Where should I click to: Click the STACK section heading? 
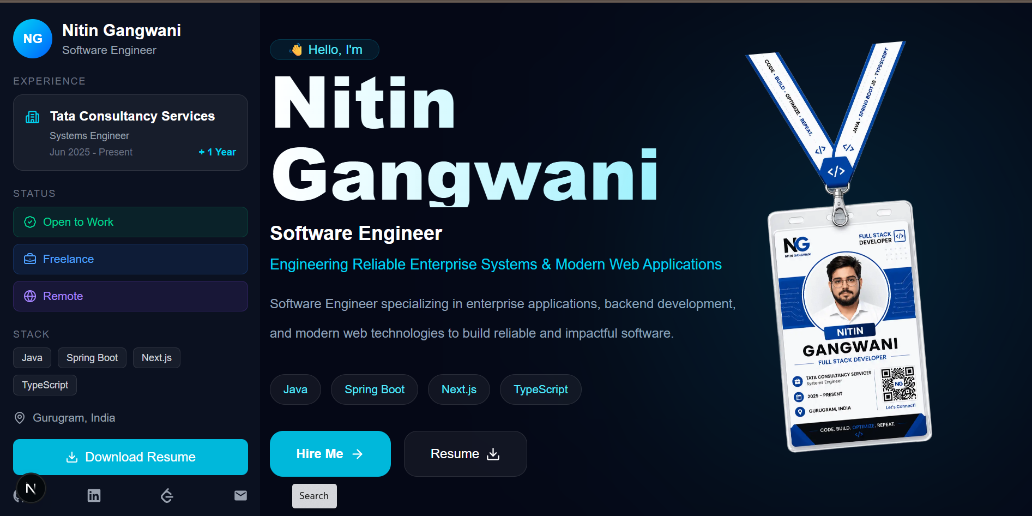point(31,334)
